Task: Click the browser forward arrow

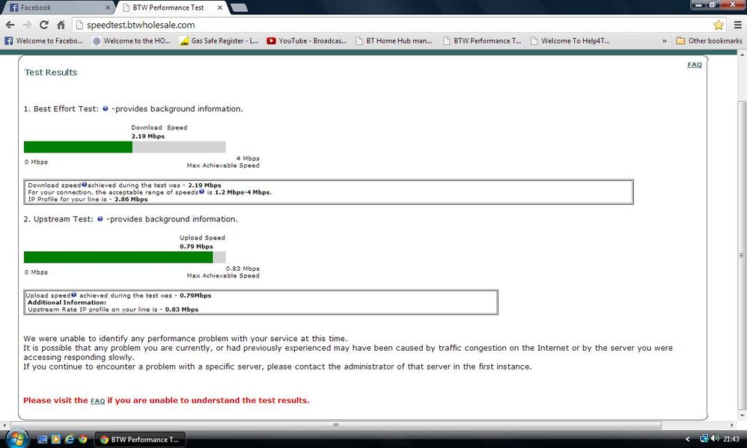Action: 27,25
